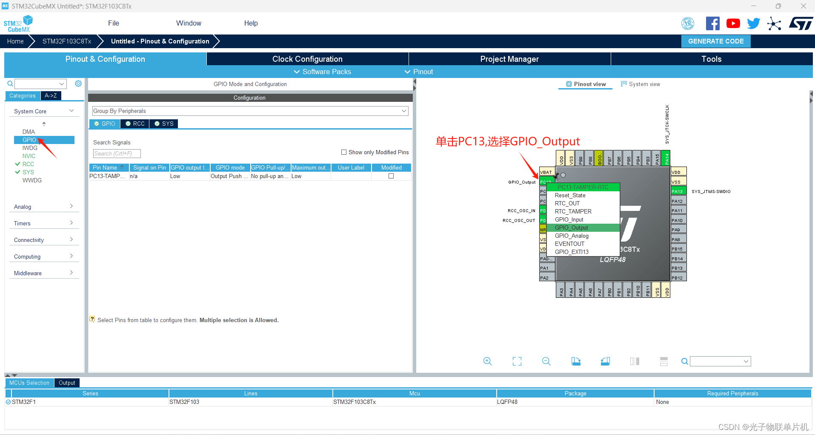This screenshot has height=435, width=815.
Task: Open the ST Twitter icon
Action: [x=753, y=23]
